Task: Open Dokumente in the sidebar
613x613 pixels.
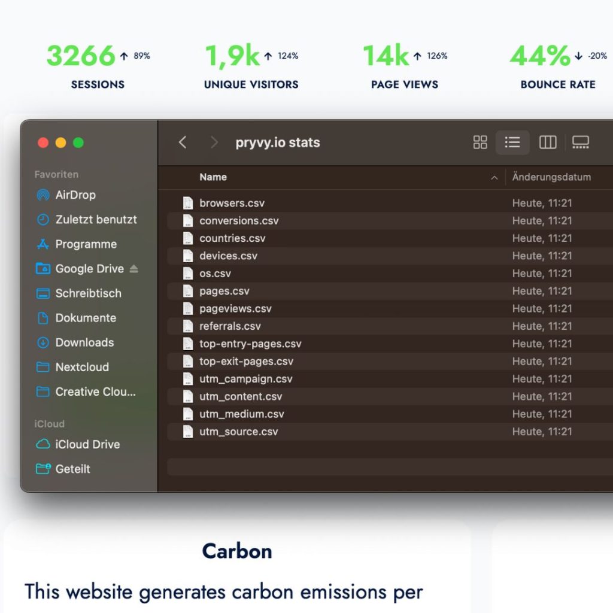Action: (86, 318)
